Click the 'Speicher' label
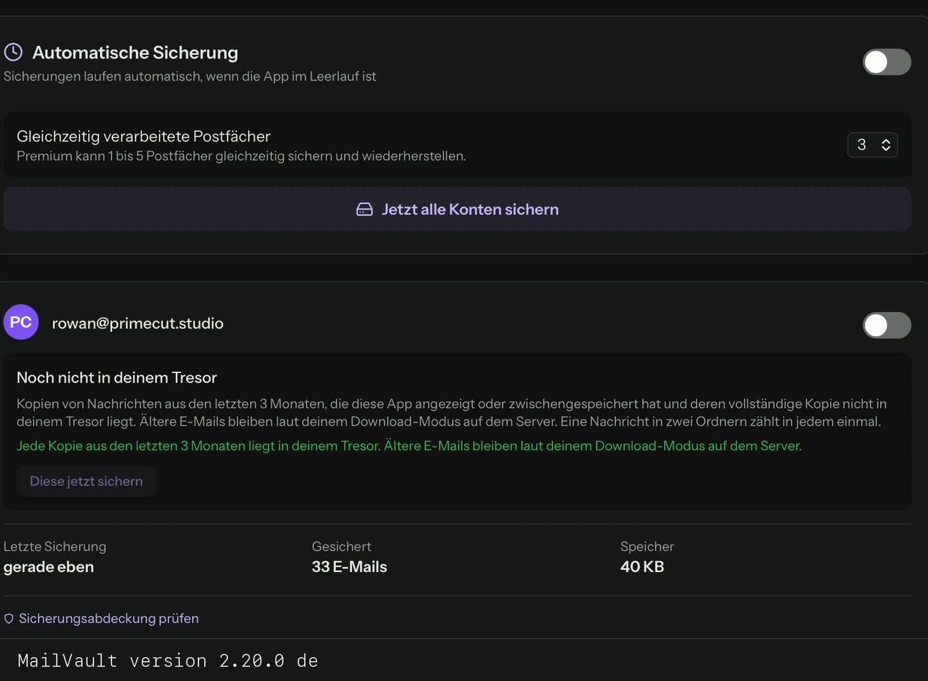Image resolution: width=928 pixels, height=681 pixels. pyautogui.click(x=647, y=546)
